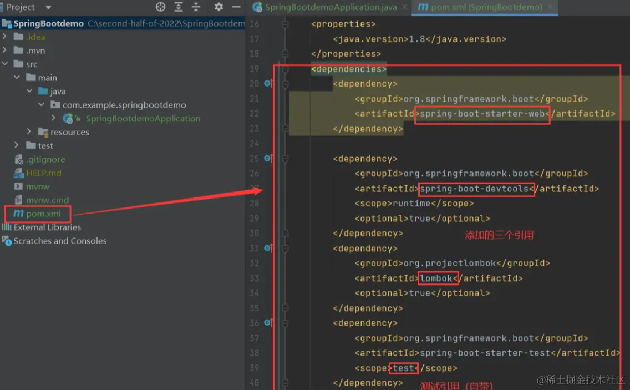The width and height of the screenshot is (630, 390).
Task: Fold the devtools dependency at line 25
Action: (285, 159)
